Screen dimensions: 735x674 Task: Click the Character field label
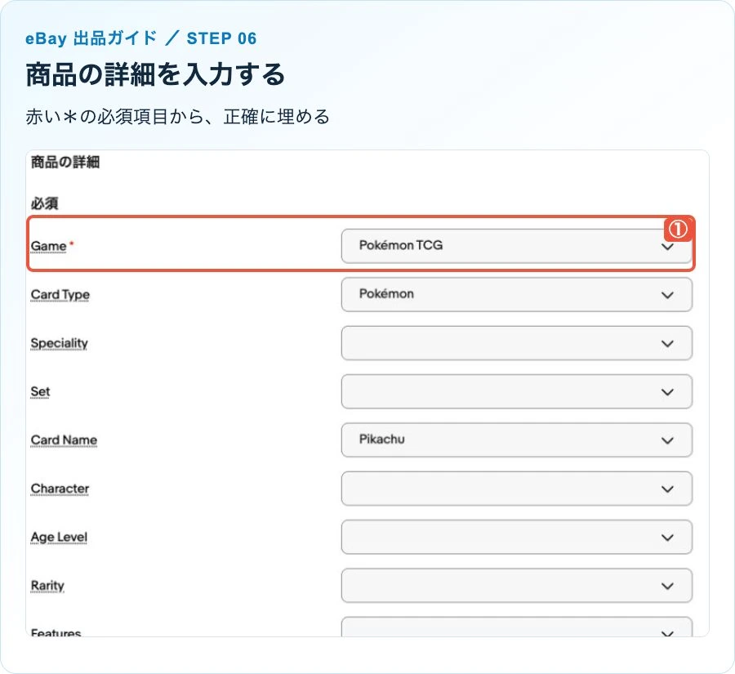60,489
